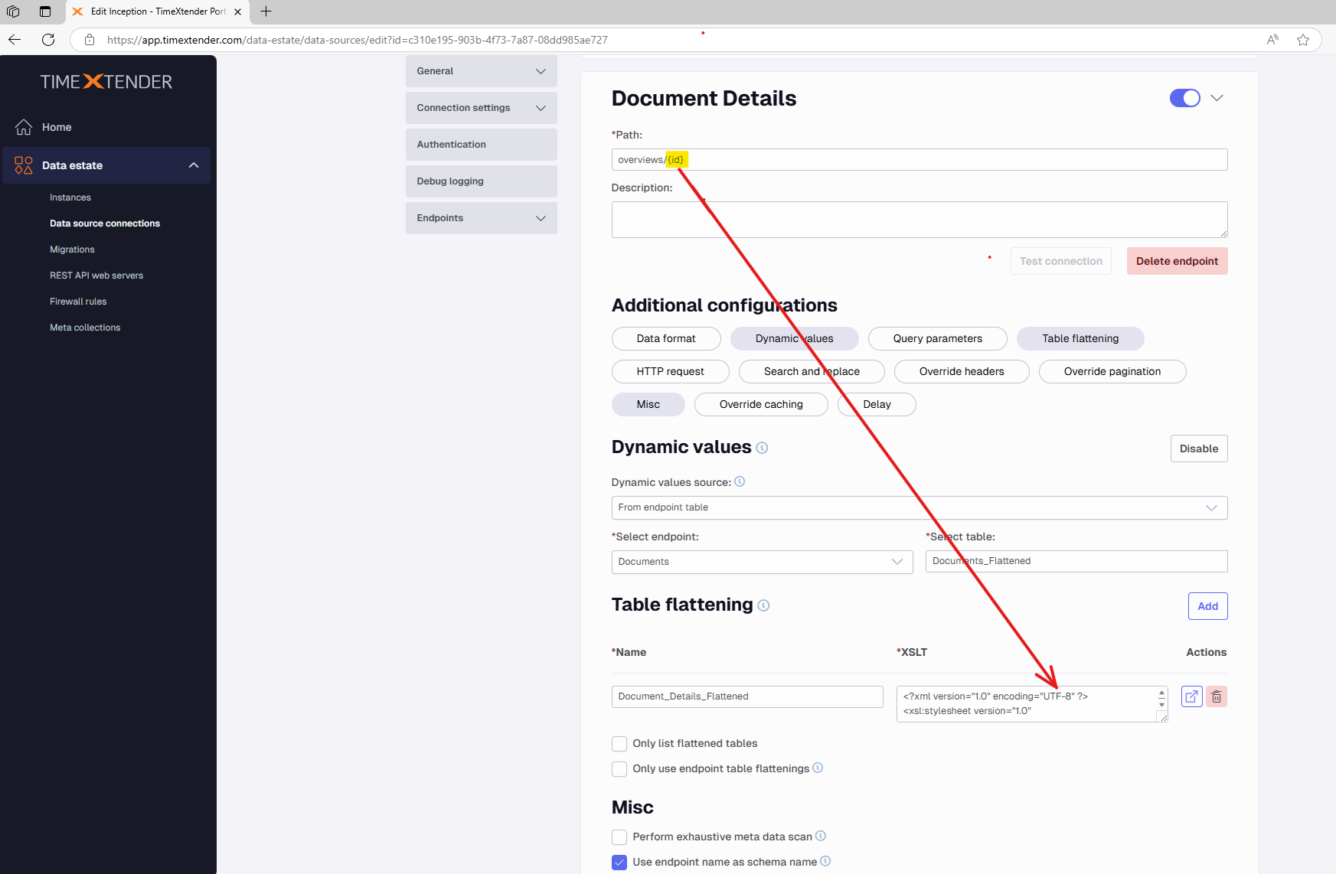Screen dimensions: 1336x874
Task: Open Debug logging section
Action: click(x=482, y=181)
